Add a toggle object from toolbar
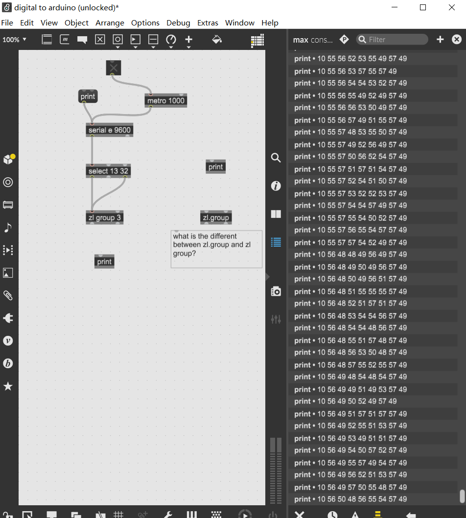Screen dimensions: 466x518 [x=100, y=40]
